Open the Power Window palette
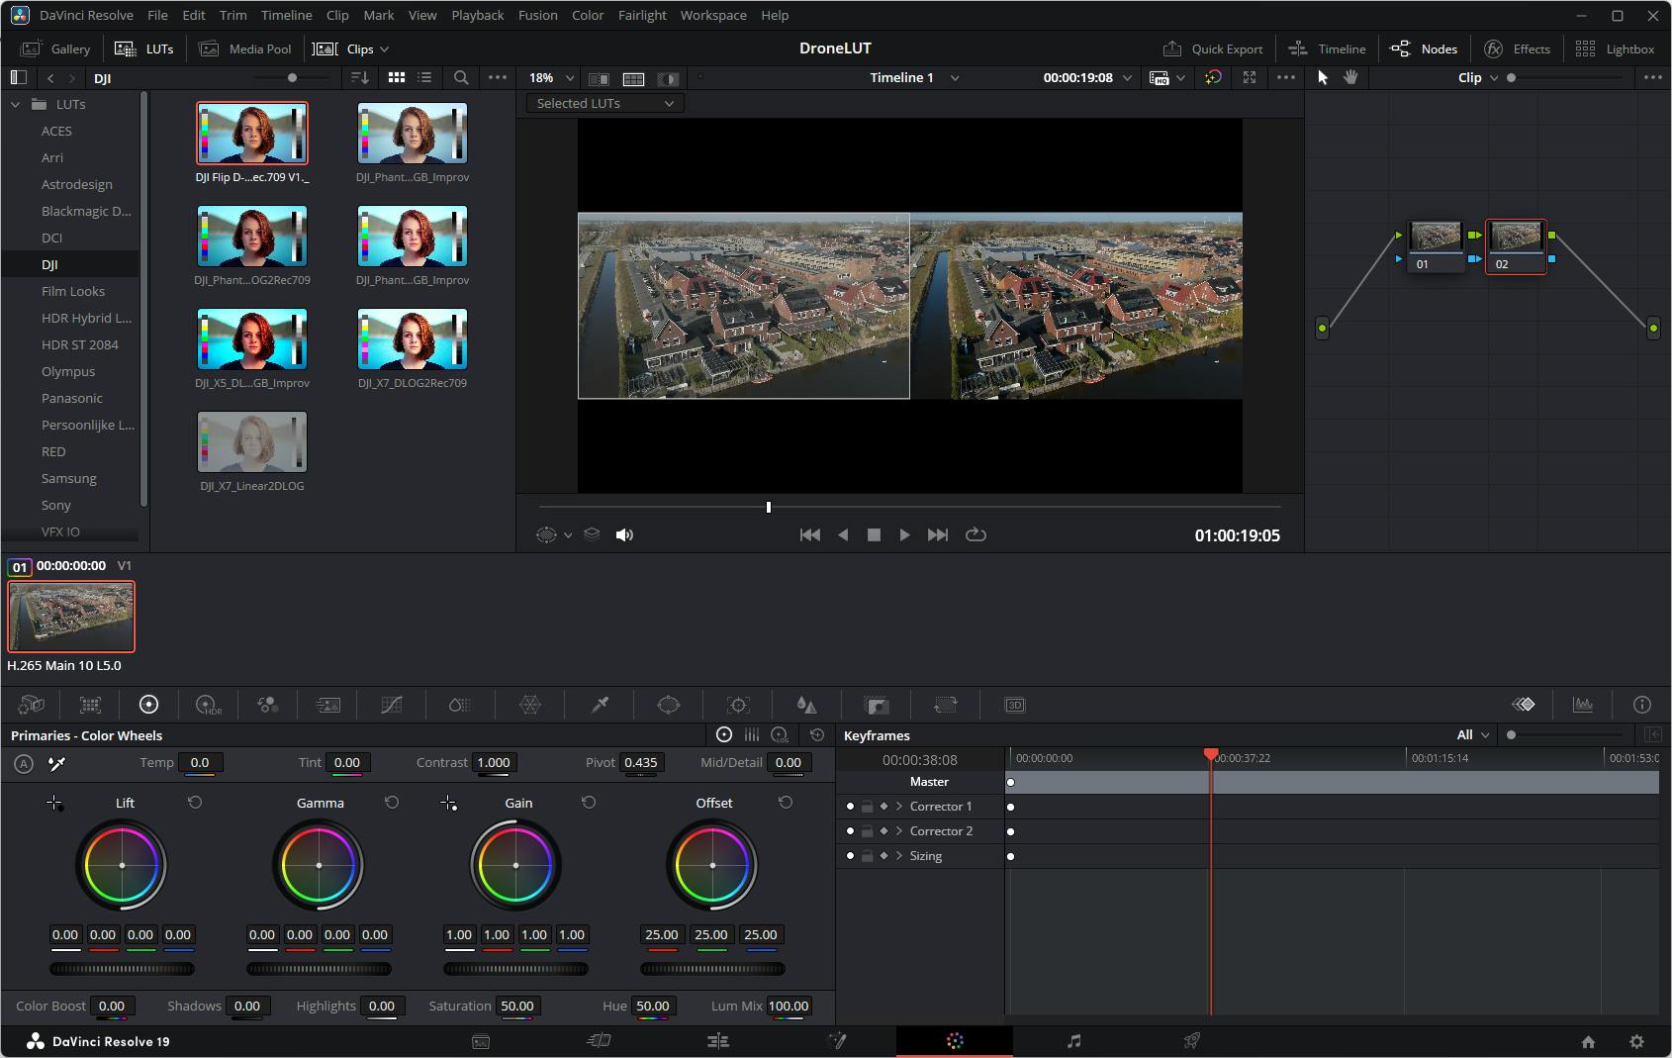This screenshot has width=1672, height=1058. 669,705
